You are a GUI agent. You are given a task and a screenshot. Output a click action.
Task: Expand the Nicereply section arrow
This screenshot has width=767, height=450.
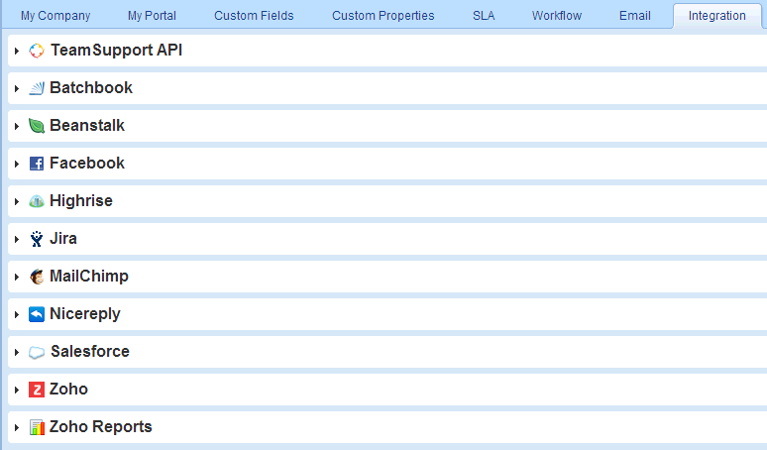[17, 314]
